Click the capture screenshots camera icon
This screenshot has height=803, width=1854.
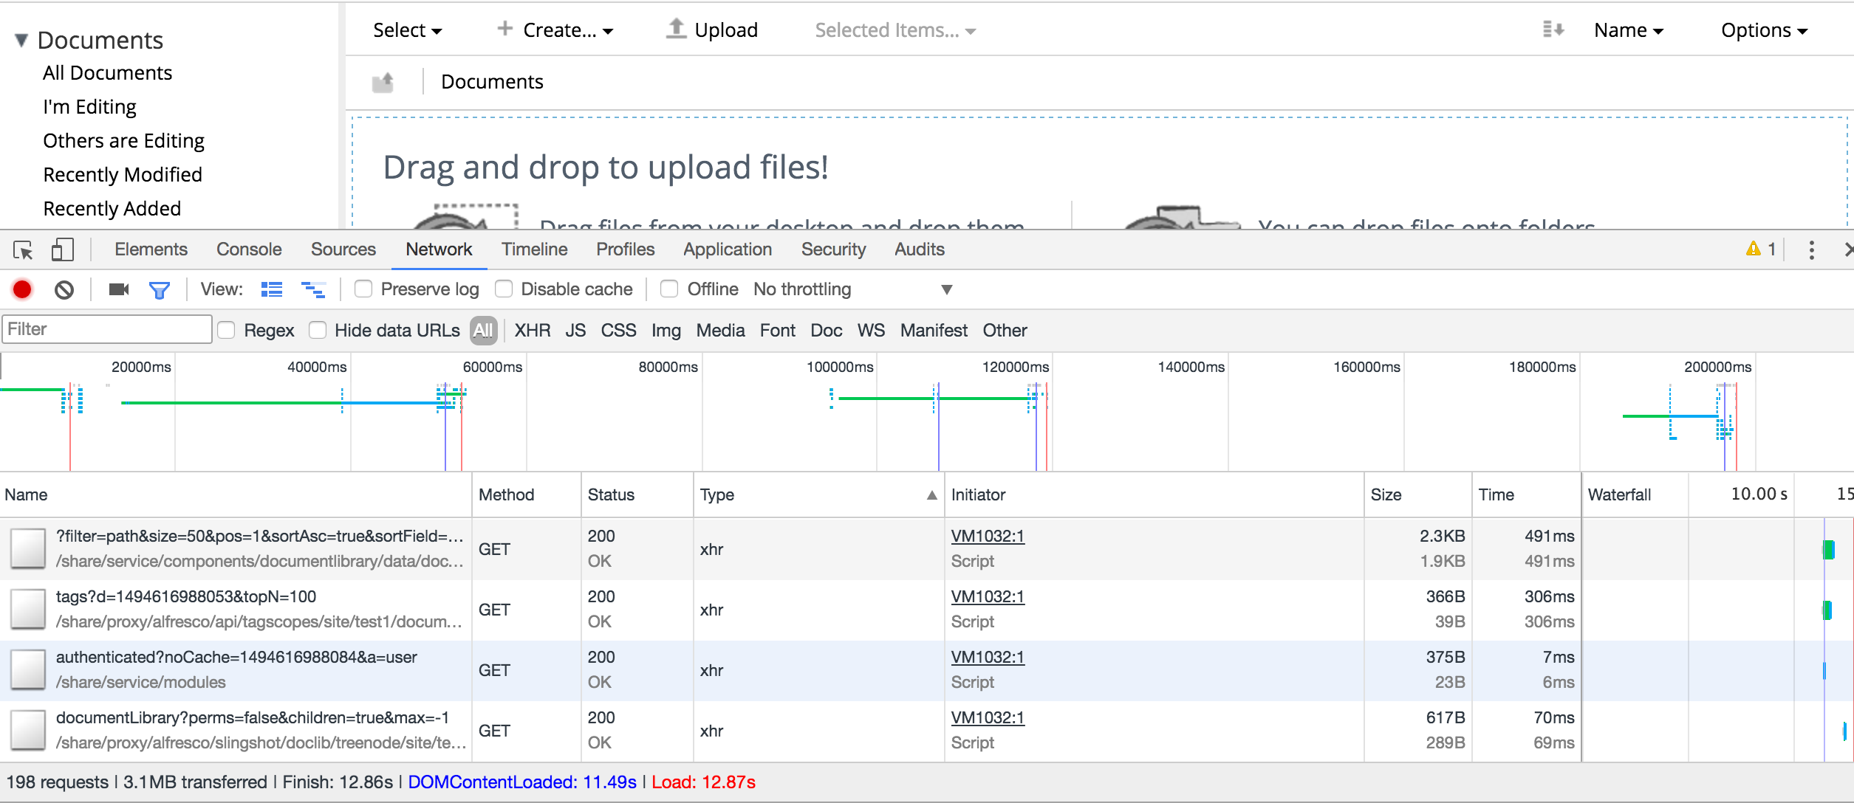(118, 289)
